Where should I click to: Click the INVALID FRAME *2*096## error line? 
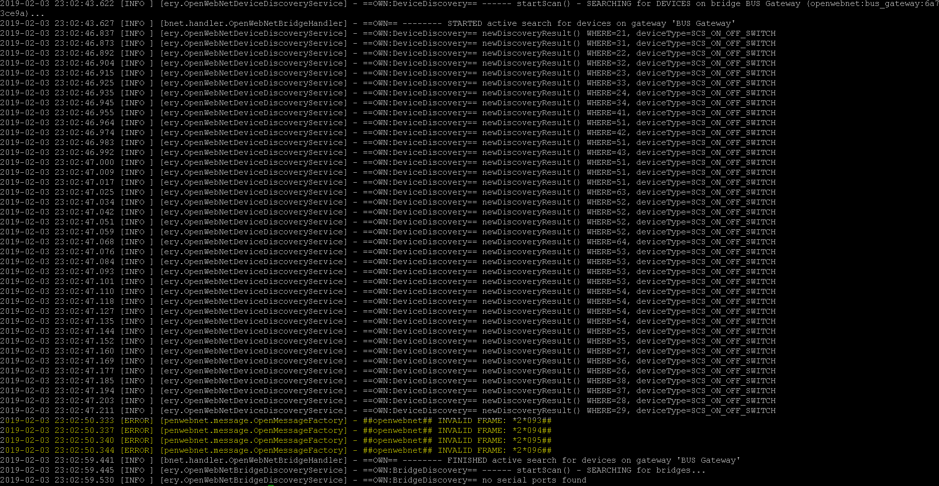tap(494, 450)
